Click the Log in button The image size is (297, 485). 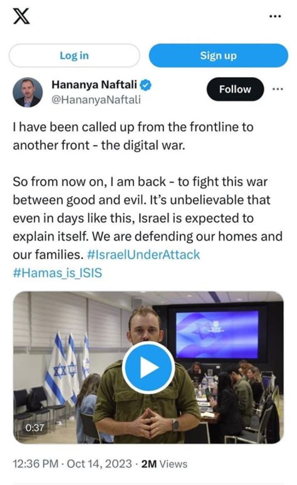point(74,55)
